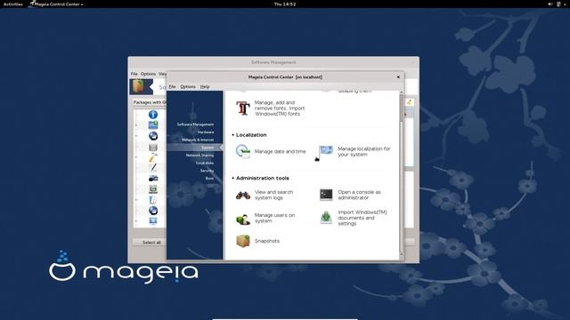The width and height of the screenshot is (570, 320).
Task: Click the scrollbar up arrow in Control Center
Action: [x=402, y=92]
